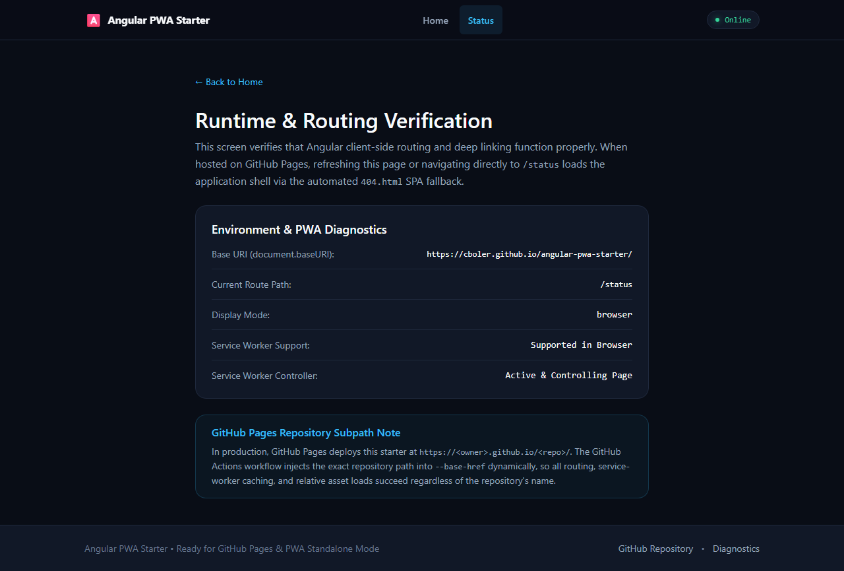844x571 pixels.
Task: Click the browser display mode value
Action: point(615,315)
